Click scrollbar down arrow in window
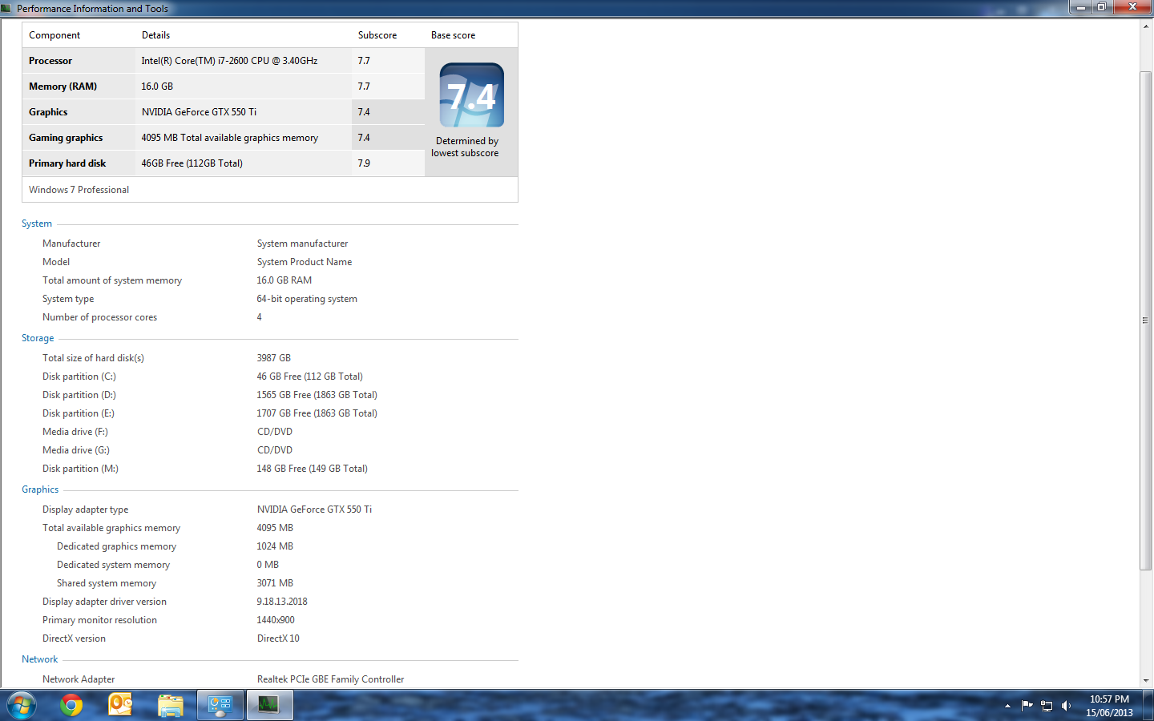1154x721 pixels. [1146, 681]
